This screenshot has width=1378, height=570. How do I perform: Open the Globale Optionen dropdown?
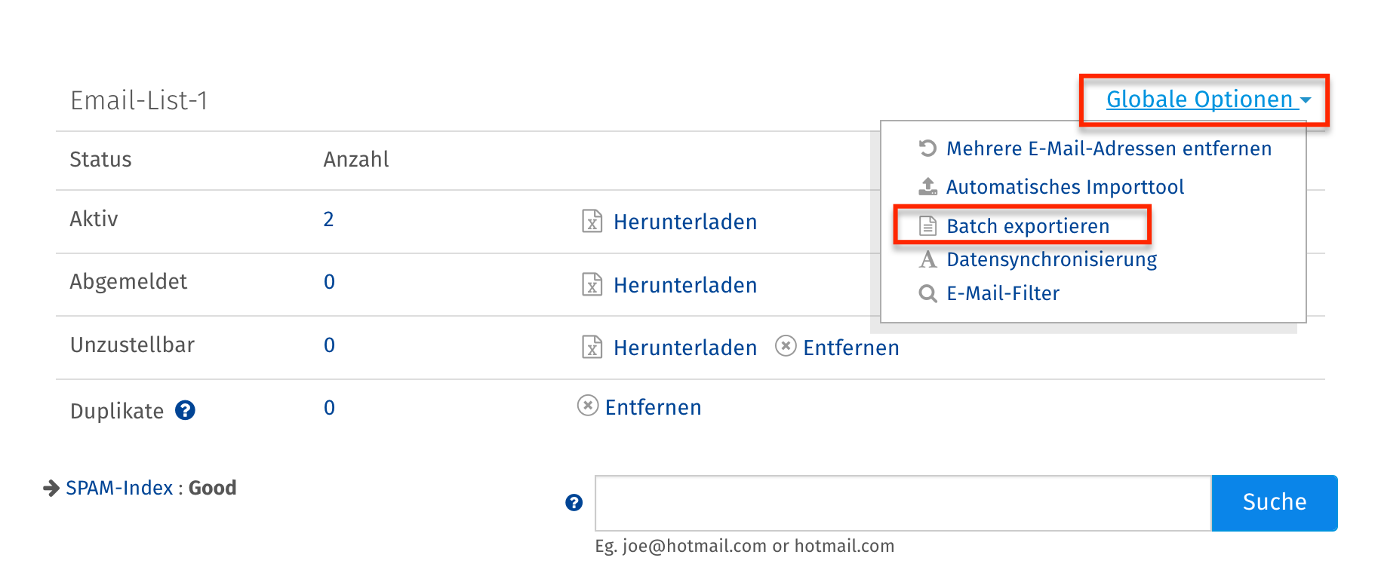1207,100
